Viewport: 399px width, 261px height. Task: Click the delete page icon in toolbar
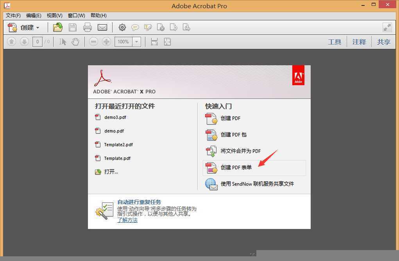tap(161, 27)
